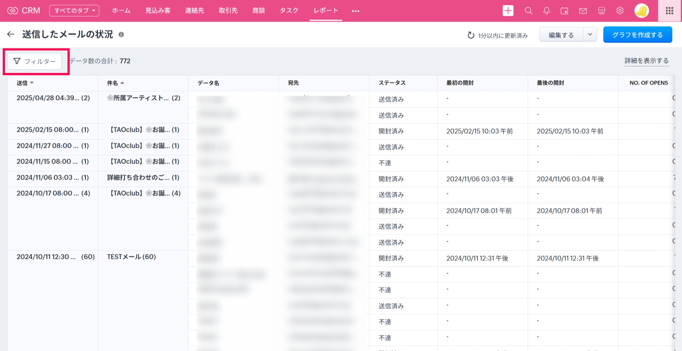Switch to the 商談 tab
The width and height of the screenshot is (682, 351).
click(x=259, y=11)
